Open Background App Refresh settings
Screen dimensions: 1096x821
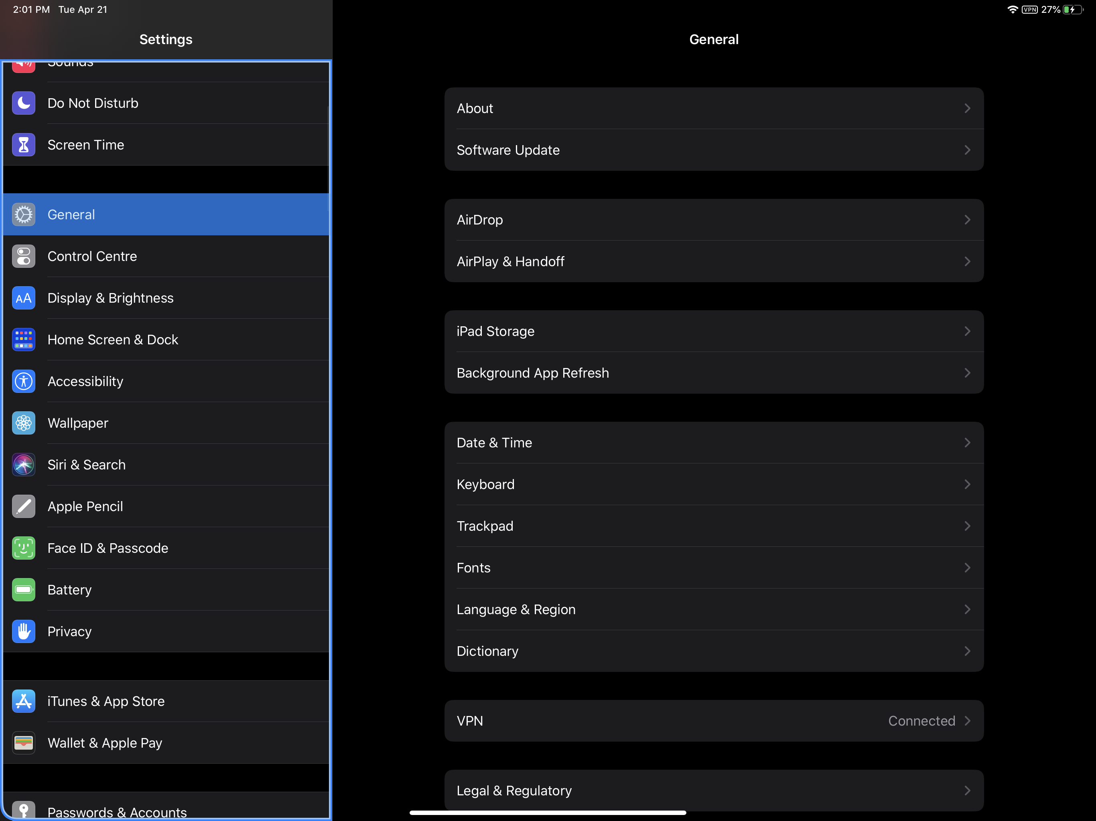pyautogui.click(x=714, y=373)
